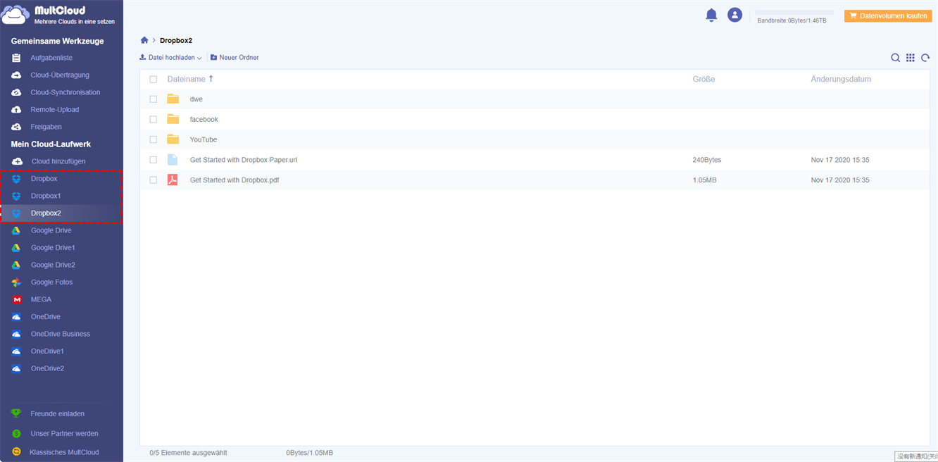This screenshot has width=938, height=462.
Task: Click the Remote-Upload cloud icon
Action: 16,110
